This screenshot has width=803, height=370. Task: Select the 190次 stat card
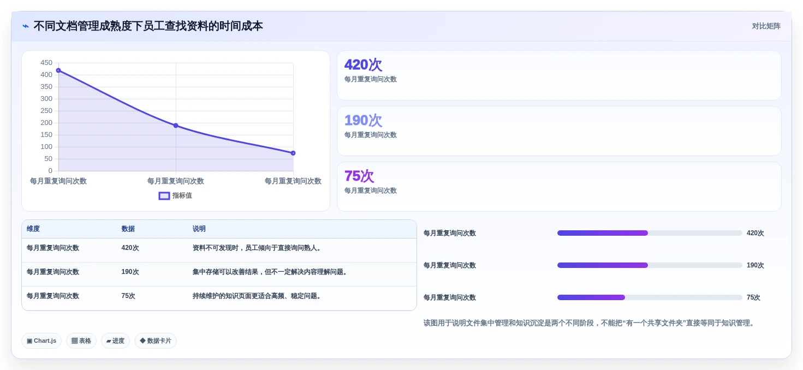pos(559,131)
